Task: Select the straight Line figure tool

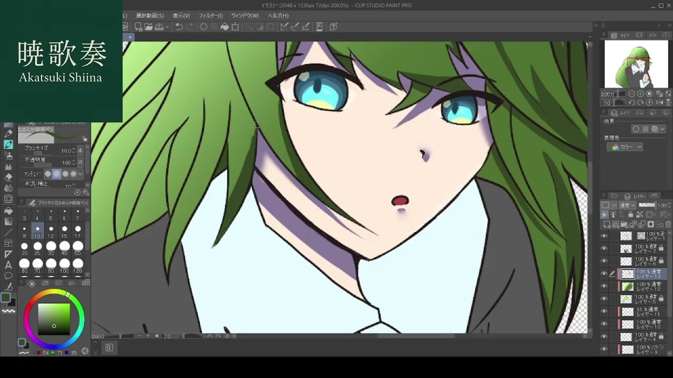Action: click(8, 233)
